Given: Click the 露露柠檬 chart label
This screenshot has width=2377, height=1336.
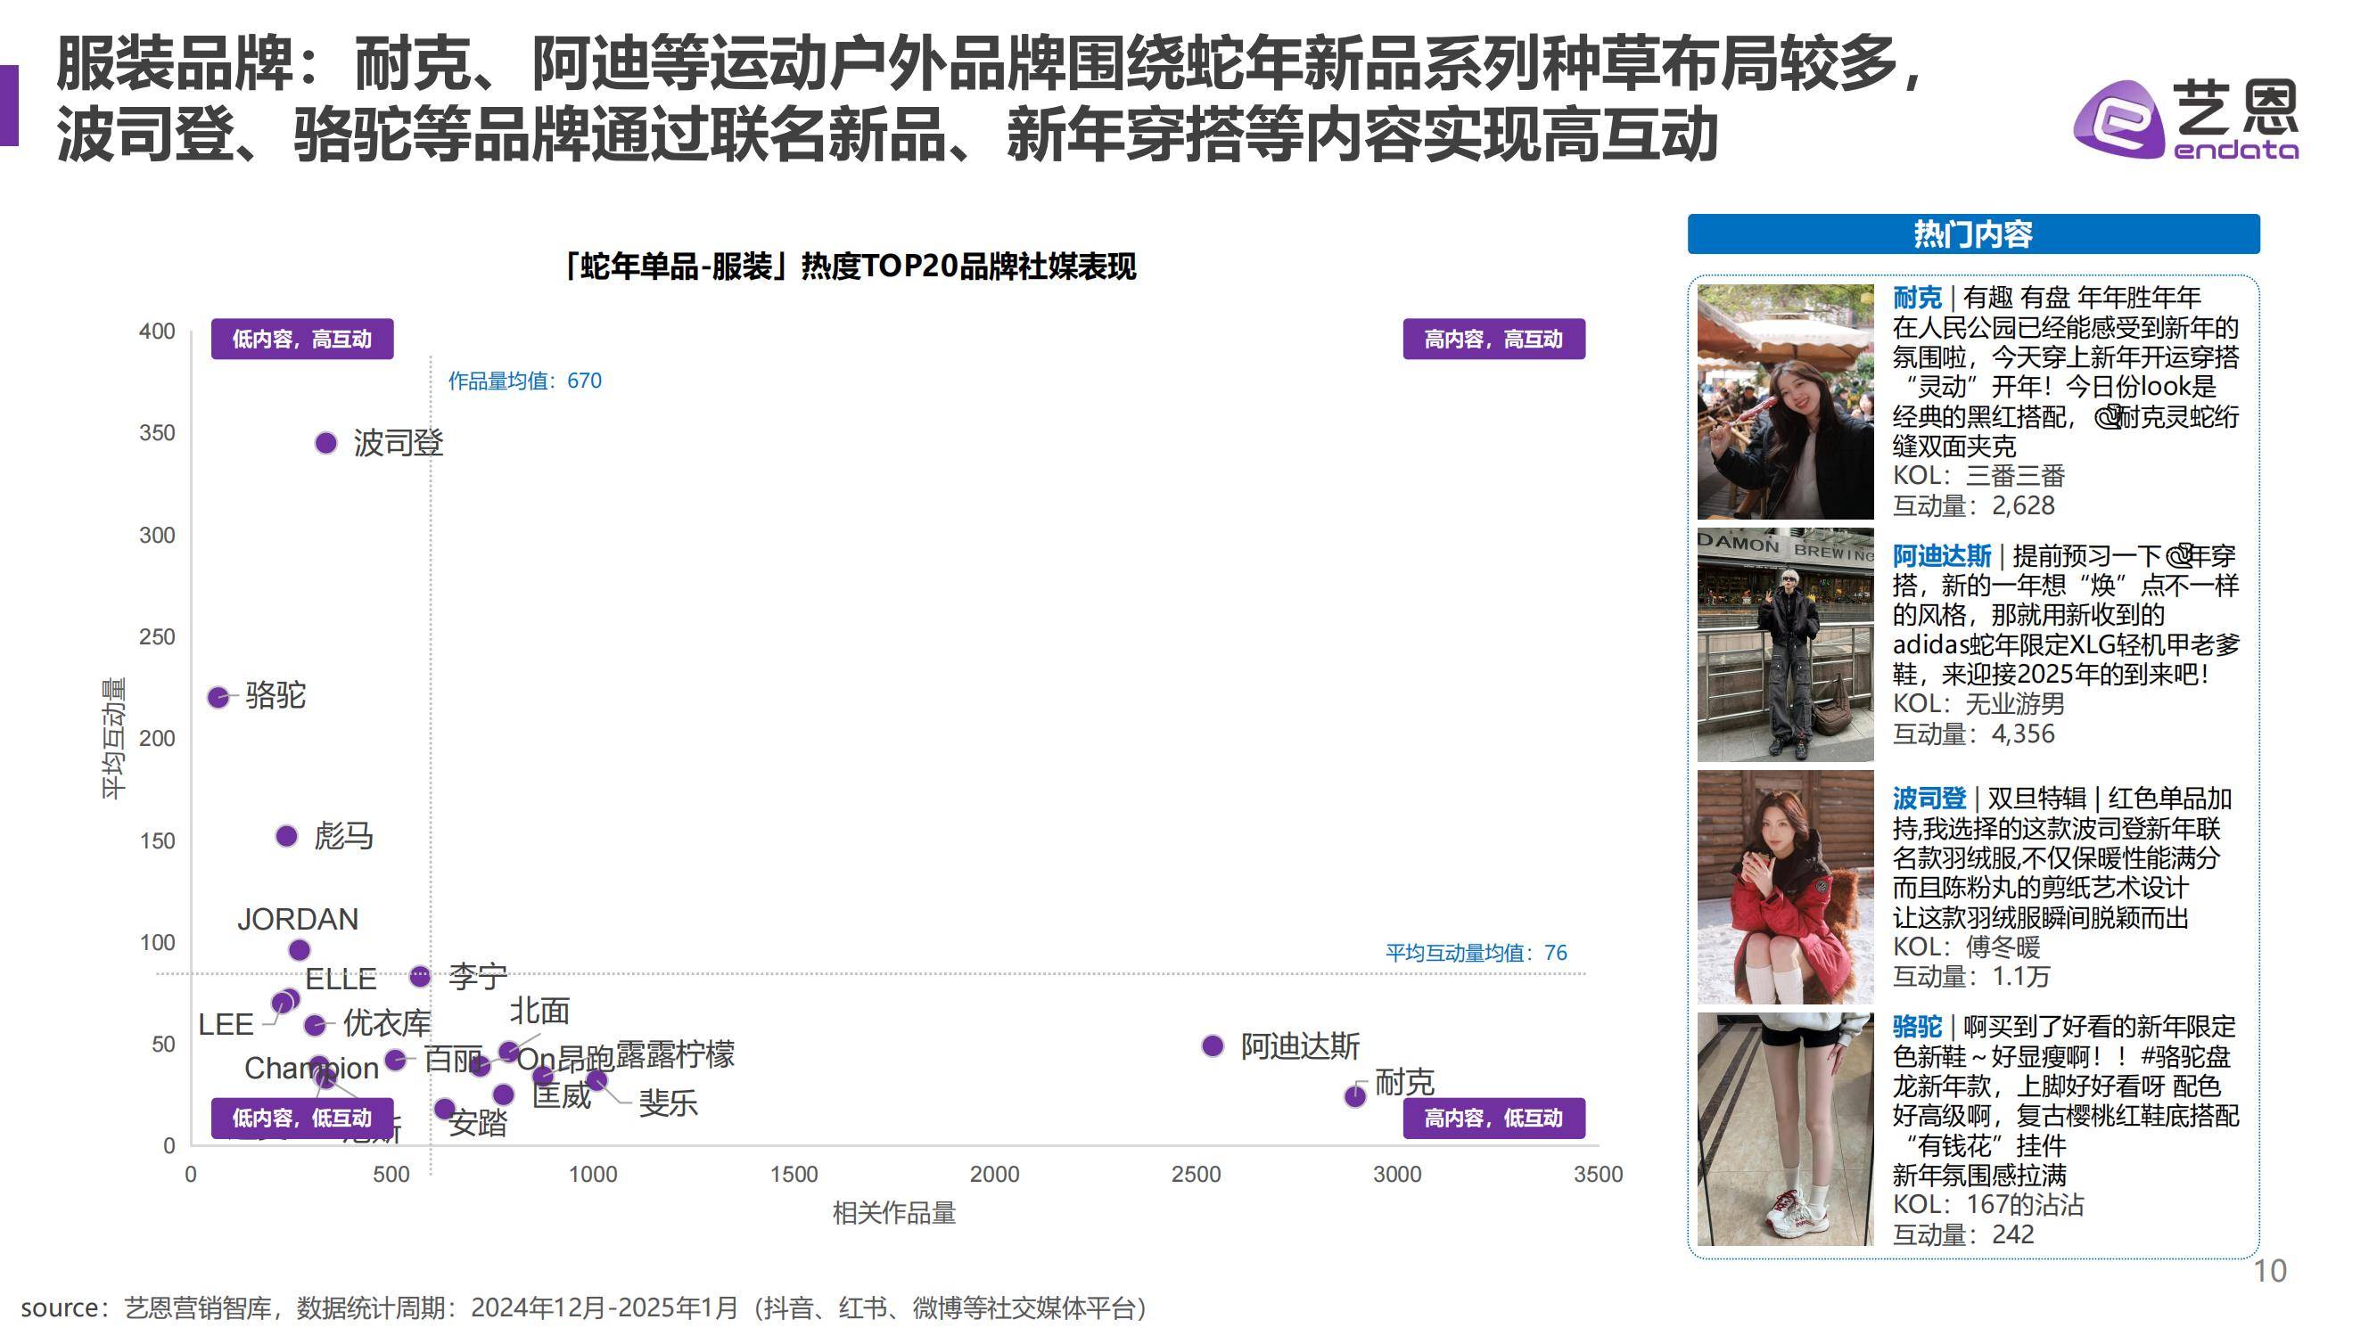Looking at the screenshot, I should [x=675, y=1053].
